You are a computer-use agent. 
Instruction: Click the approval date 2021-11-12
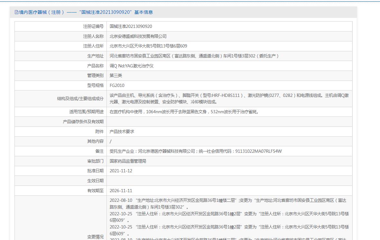pos(121,171)
